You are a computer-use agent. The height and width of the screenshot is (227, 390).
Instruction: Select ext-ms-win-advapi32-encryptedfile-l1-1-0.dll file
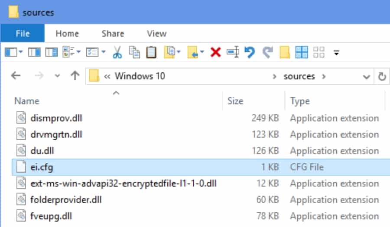click(123, 184)
